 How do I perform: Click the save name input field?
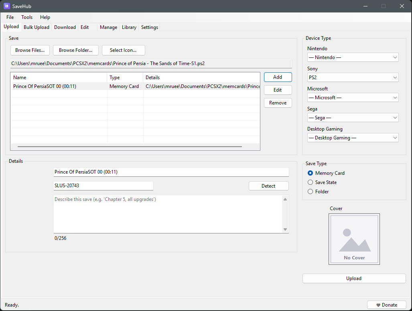(171, 172)
